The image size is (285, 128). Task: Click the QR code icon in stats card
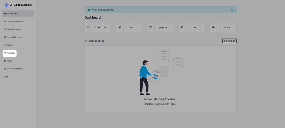pyautogui.click(x=89, y=27)
